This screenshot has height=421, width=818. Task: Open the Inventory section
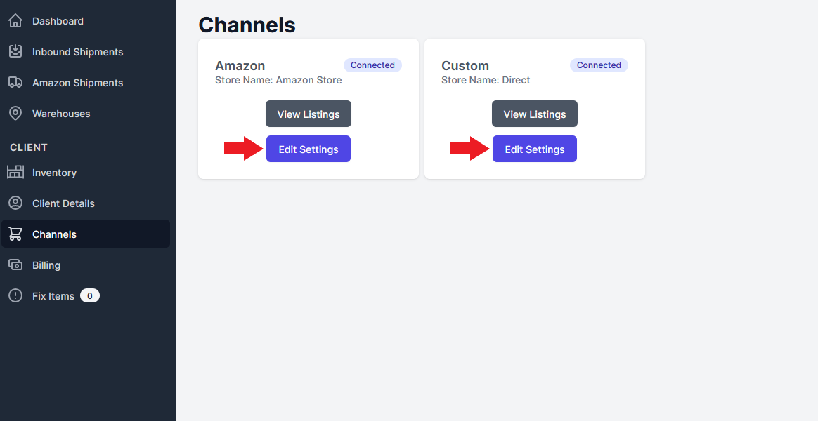86,172
